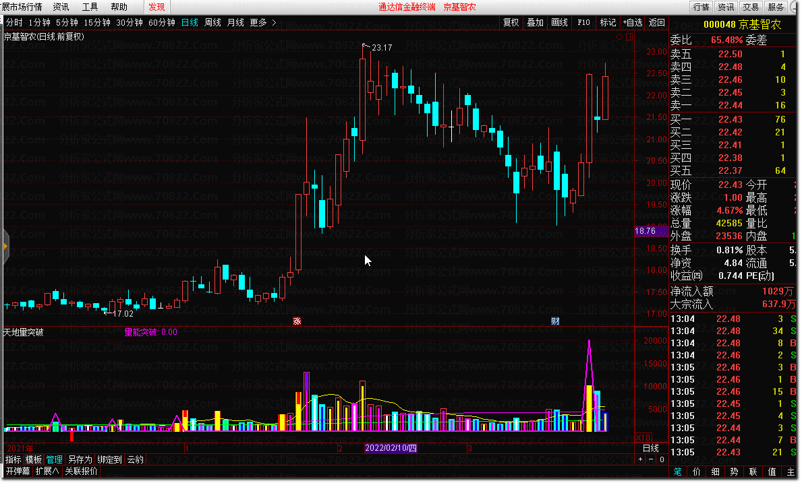The image size is (802, 483).
Task: Click the 交易 button at top right
Action: 751,7
